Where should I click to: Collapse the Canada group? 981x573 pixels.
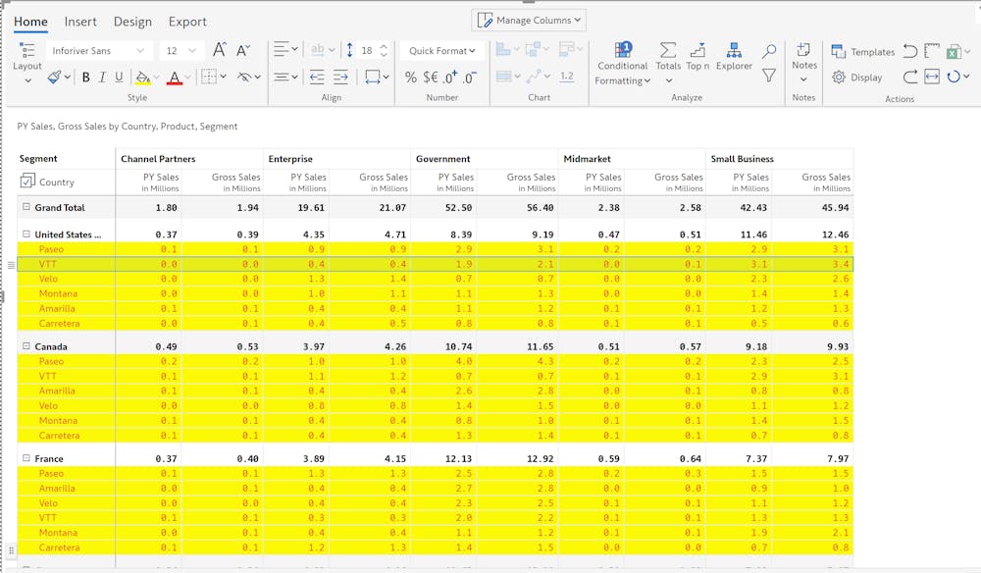coord(26,346)
